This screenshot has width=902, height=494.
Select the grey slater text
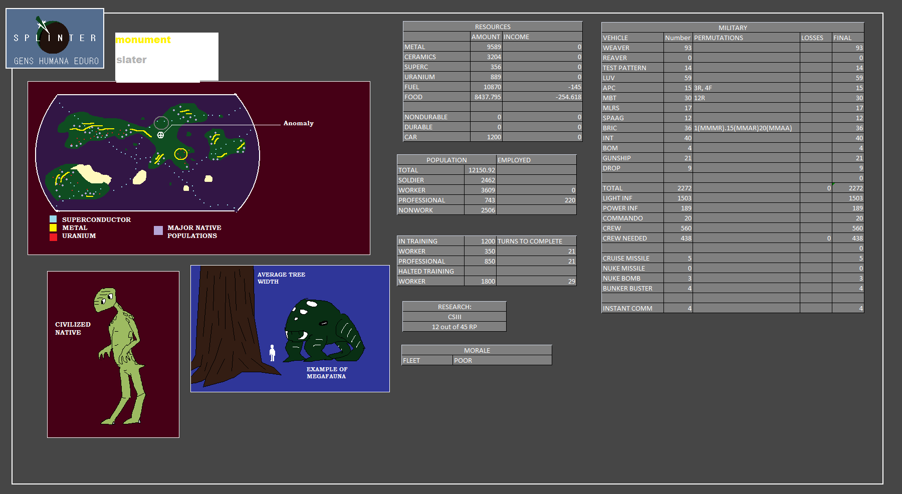pyautogui.click(x=131, y=60)
